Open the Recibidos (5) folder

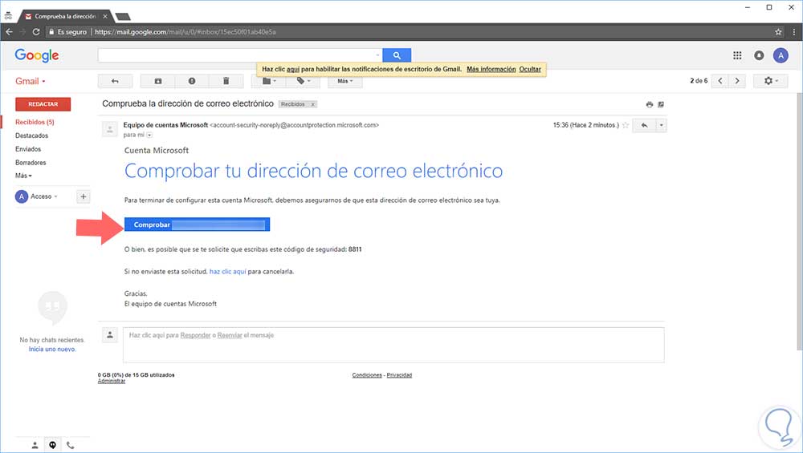tap(35, 122)
